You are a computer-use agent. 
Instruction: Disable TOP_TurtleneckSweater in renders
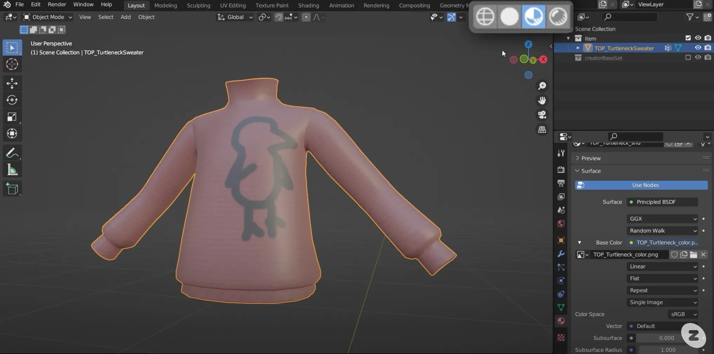pyautogui.click(x=708, y=48)
